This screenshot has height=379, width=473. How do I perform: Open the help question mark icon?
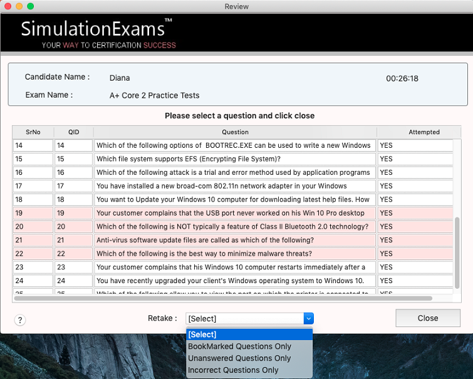point(20,320)
